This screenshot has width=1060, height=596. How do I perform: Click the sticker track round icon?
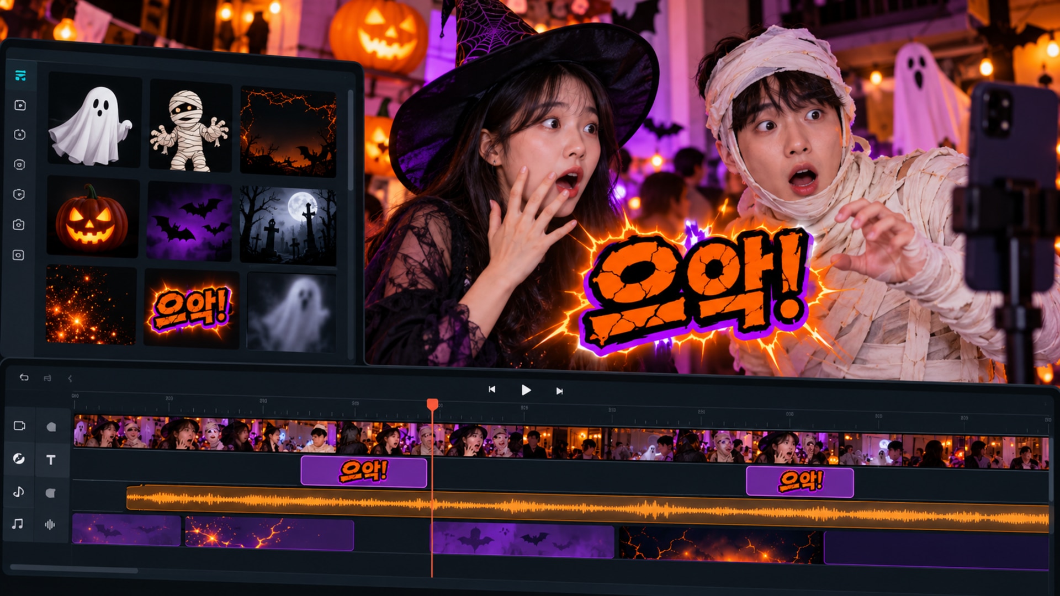click(19, 459)
